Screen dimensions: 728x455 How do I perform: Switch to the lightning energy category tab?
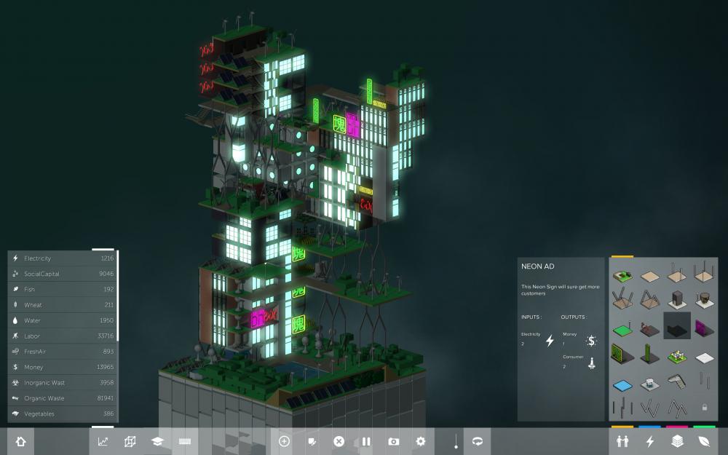[x=650, y=441]
